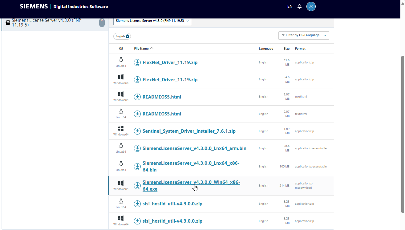Click the 214 MB size value
The width and height of the screenshot is (405, 230).
click(x=284, y=186)
